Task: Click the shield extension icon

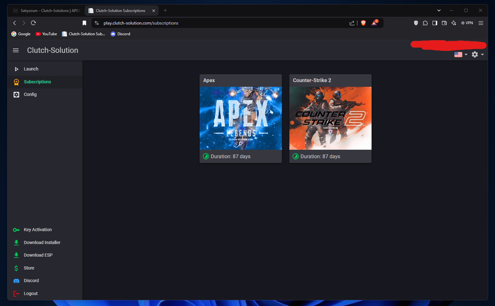Action: pos(416,23)
